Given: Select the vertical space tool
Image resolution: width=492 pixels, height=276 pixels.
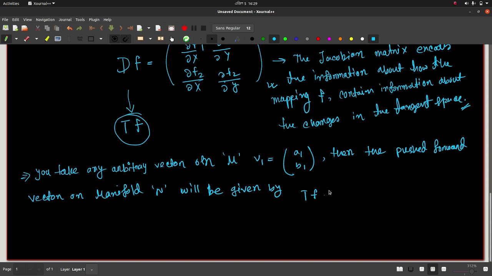Looking at the screenshot, I should click(x=161, y=39).
